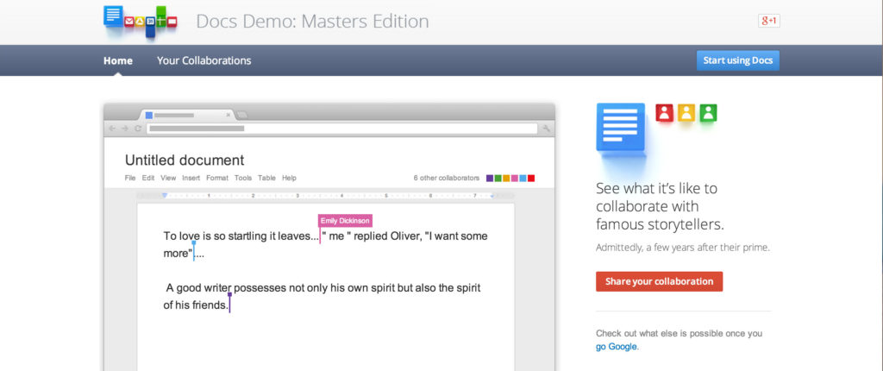Click the yellow collaborator person icon
Screen dimensions: 883x371
click(686, 113)
